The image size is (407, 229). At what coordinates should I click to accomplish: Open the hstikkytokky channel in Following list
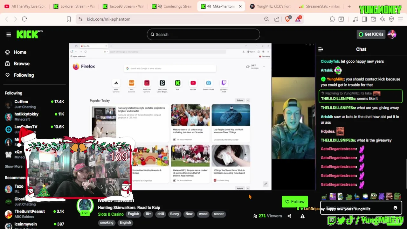[x=34, y=116]
